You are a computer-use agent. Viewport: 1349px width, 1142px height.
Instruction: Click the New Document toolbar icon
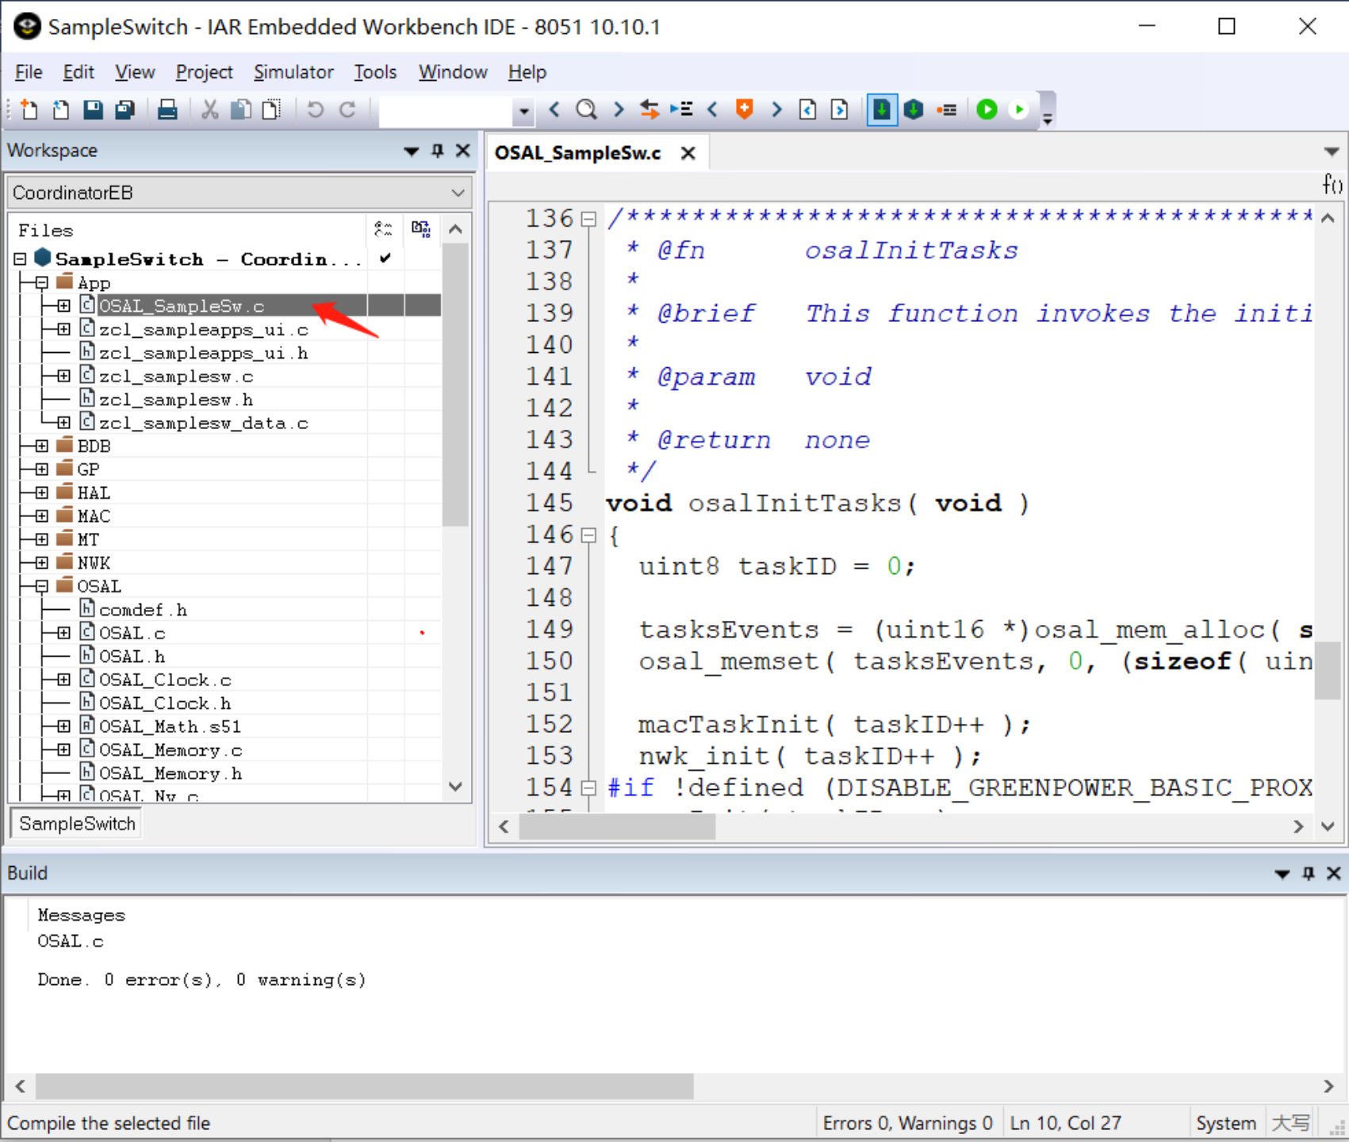click(29, 109)
